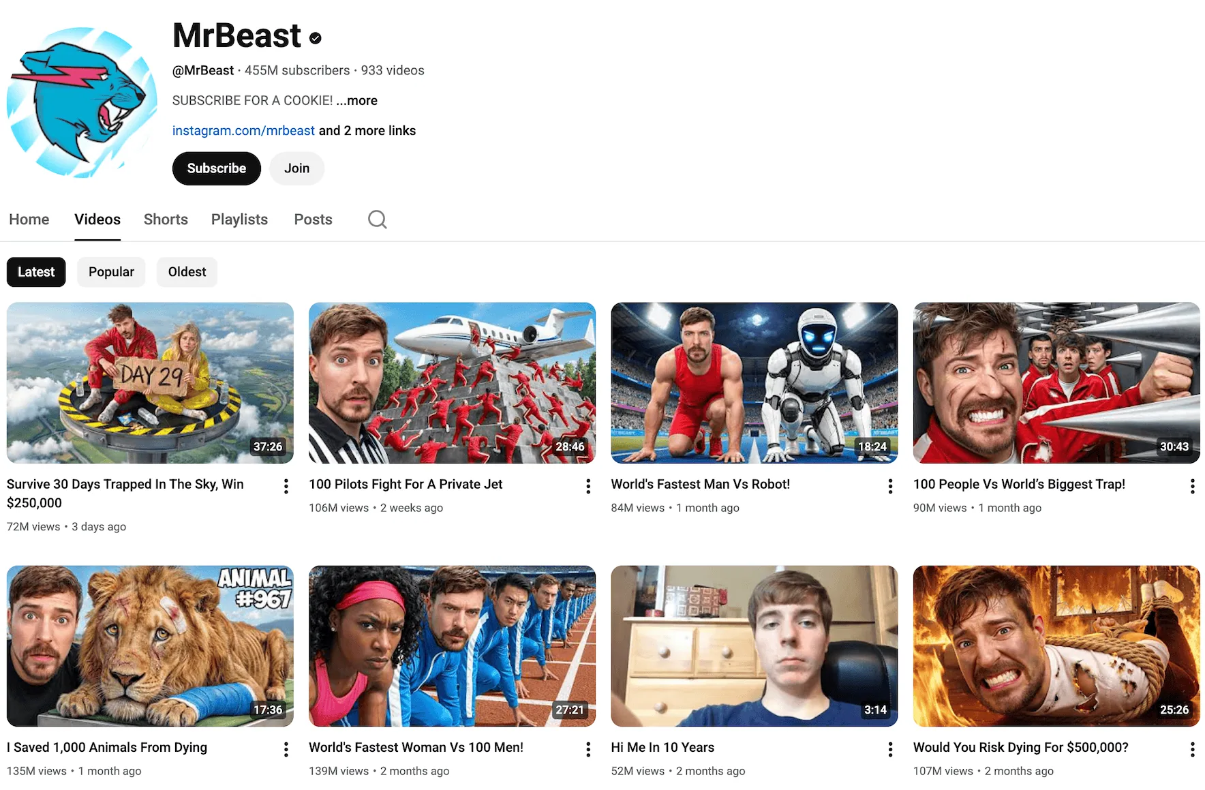This screenshot has height=790, width=1205.
Task: Open options menu on I Saved 1,000 Animals video
Action: pyautogui.click(x=285, y=749)
